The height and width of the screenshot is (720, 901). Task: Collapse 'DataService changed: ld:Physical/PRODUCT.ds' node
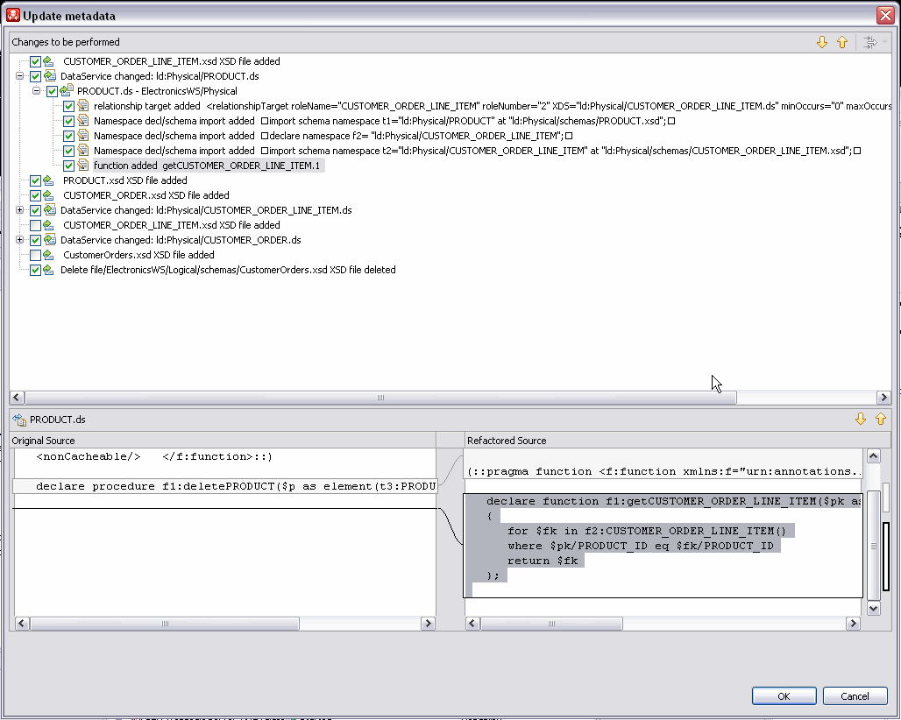(19, 76)
